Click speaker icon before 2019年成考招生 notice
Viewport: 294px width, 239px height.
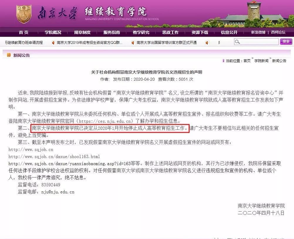tap(53, 43)
